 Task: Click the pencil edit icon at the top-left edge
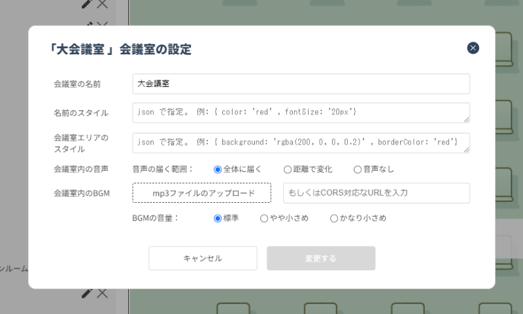pos(87,4)
